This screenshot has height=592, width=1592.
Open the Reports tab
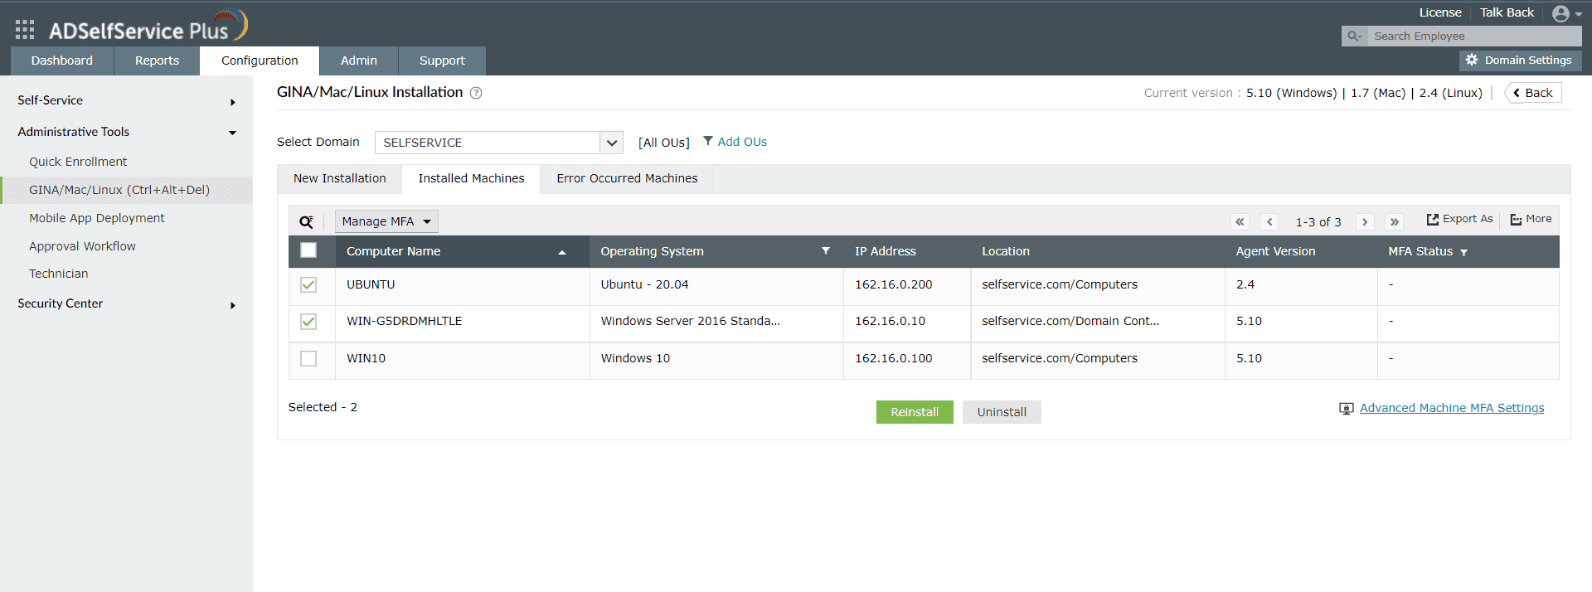coord(157,61)
